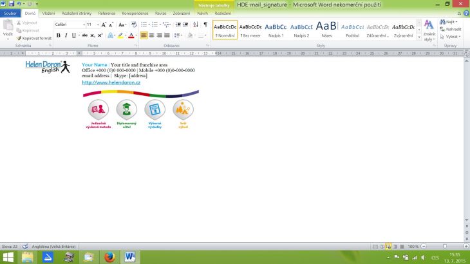
Task: Align text to the right
Action: tap(160, 35)
